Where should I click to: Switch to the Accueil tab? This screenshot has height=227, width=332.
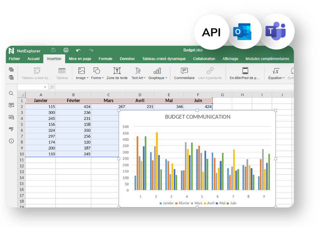pos(33,59)
